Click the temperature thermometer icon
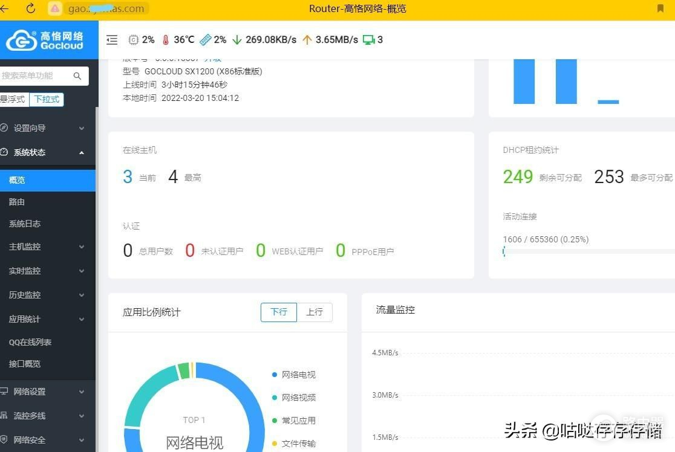The image size is (675, 452). 166,40
